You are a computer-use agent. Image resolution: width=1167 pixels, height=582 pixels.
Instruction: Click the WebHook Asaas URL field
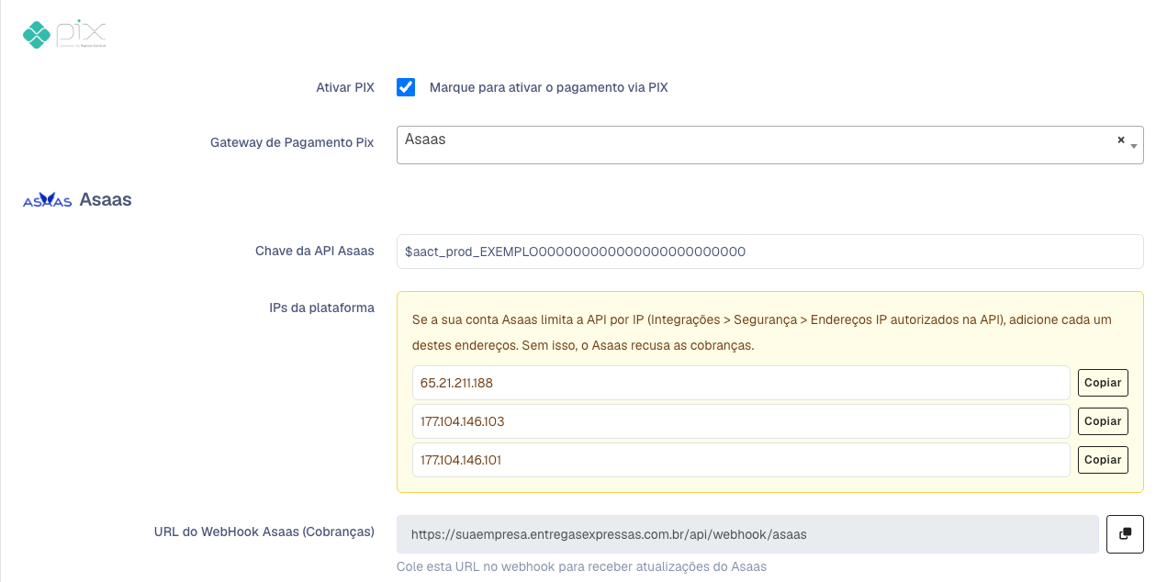coord(747,534)
